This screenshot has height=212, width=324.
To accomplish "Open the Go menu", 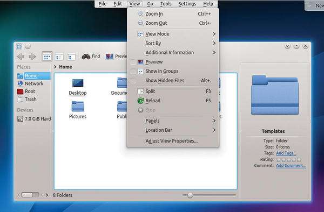I will click(x=150, y=4).
